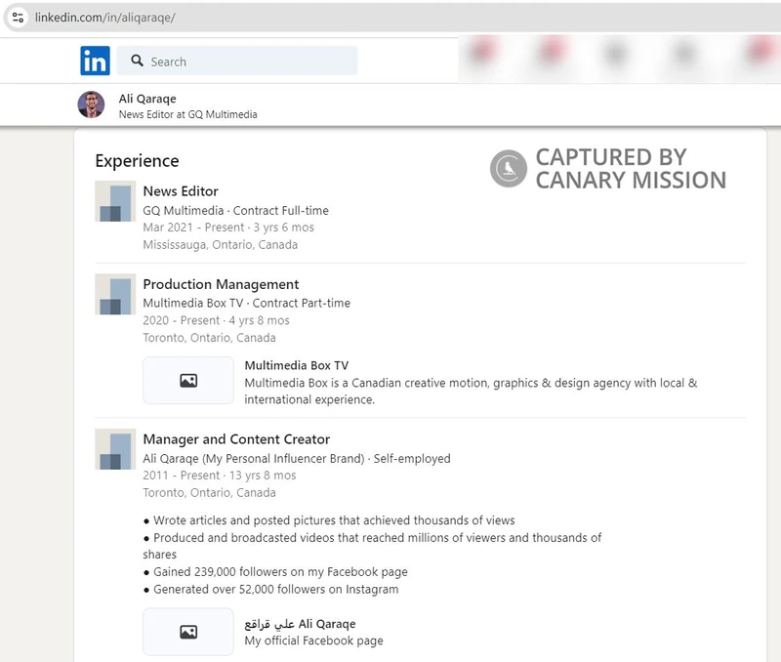Screen dimensions: 781x662
Task: Open the Manager and Content Creator title
Action: (x=236, y=439)
